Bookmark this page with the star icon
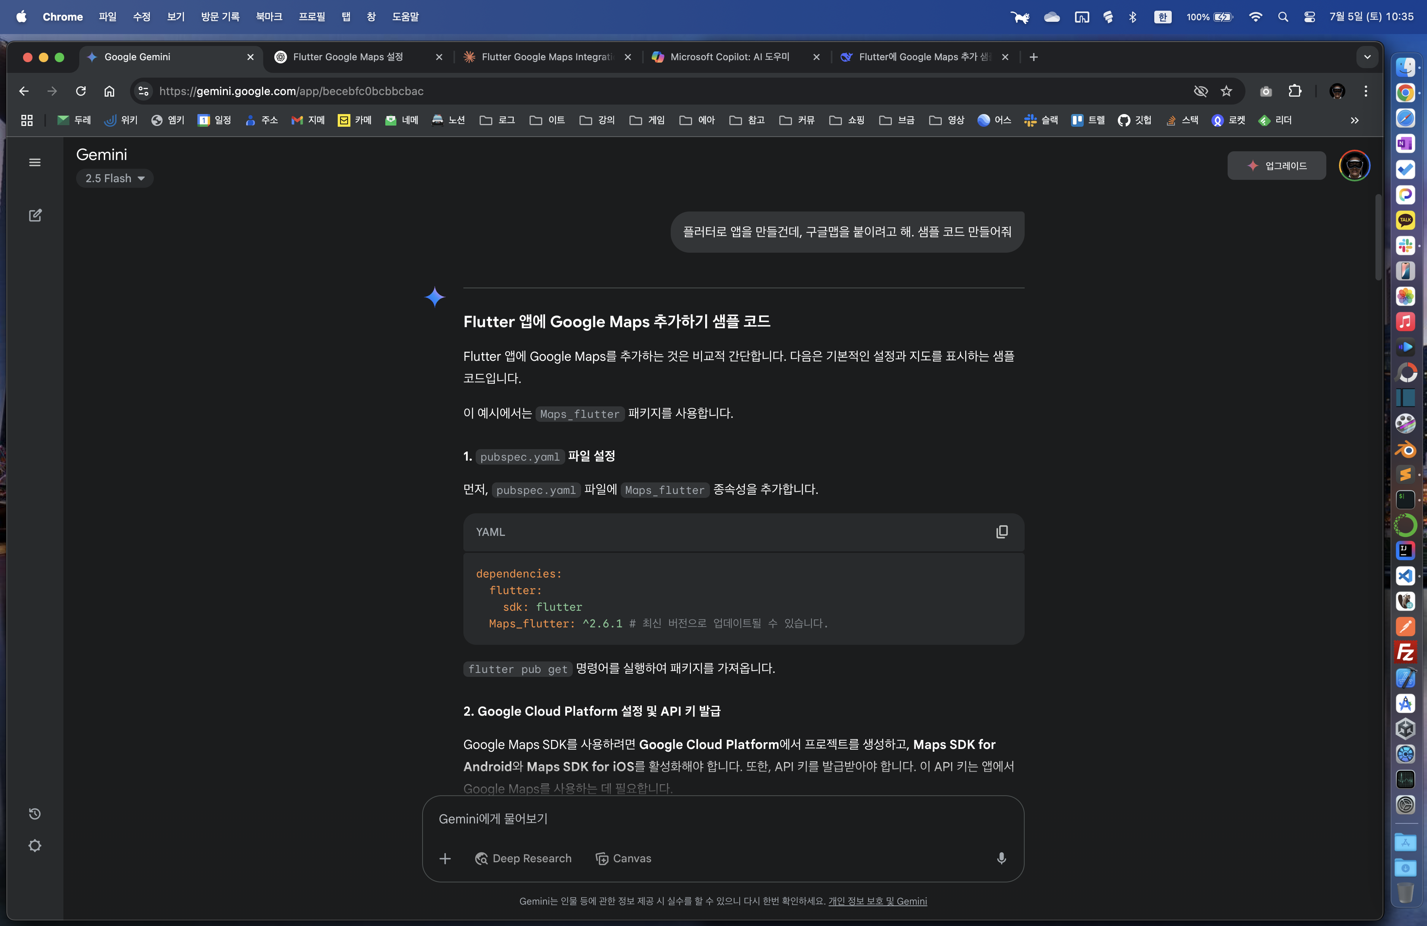Viewport: 1427px width, 926px height. (1226, 91)
